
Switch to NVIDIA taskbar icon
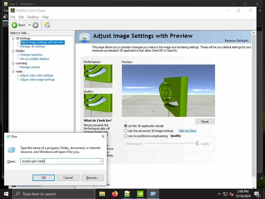pyautogui.click(x=140, y=194)
